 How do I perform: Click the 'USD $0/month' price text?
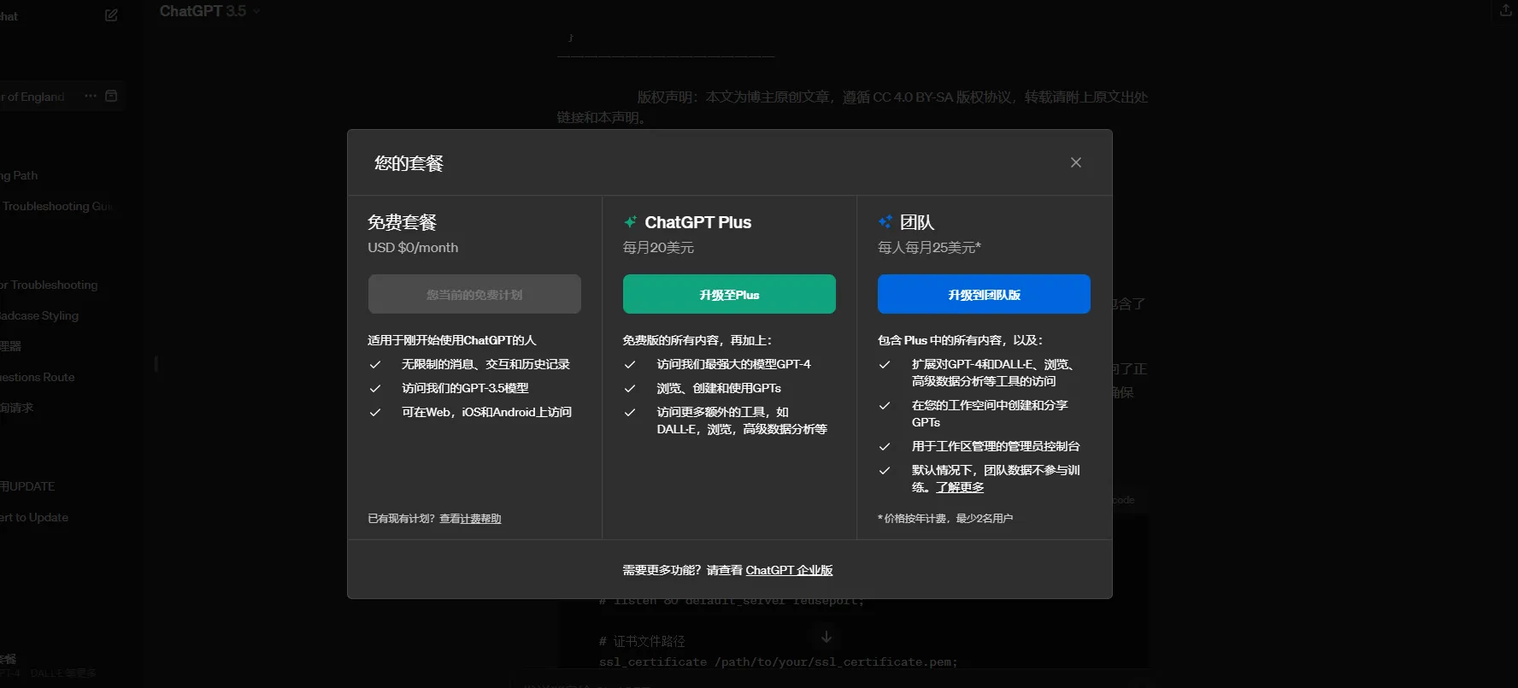[413, 248]
